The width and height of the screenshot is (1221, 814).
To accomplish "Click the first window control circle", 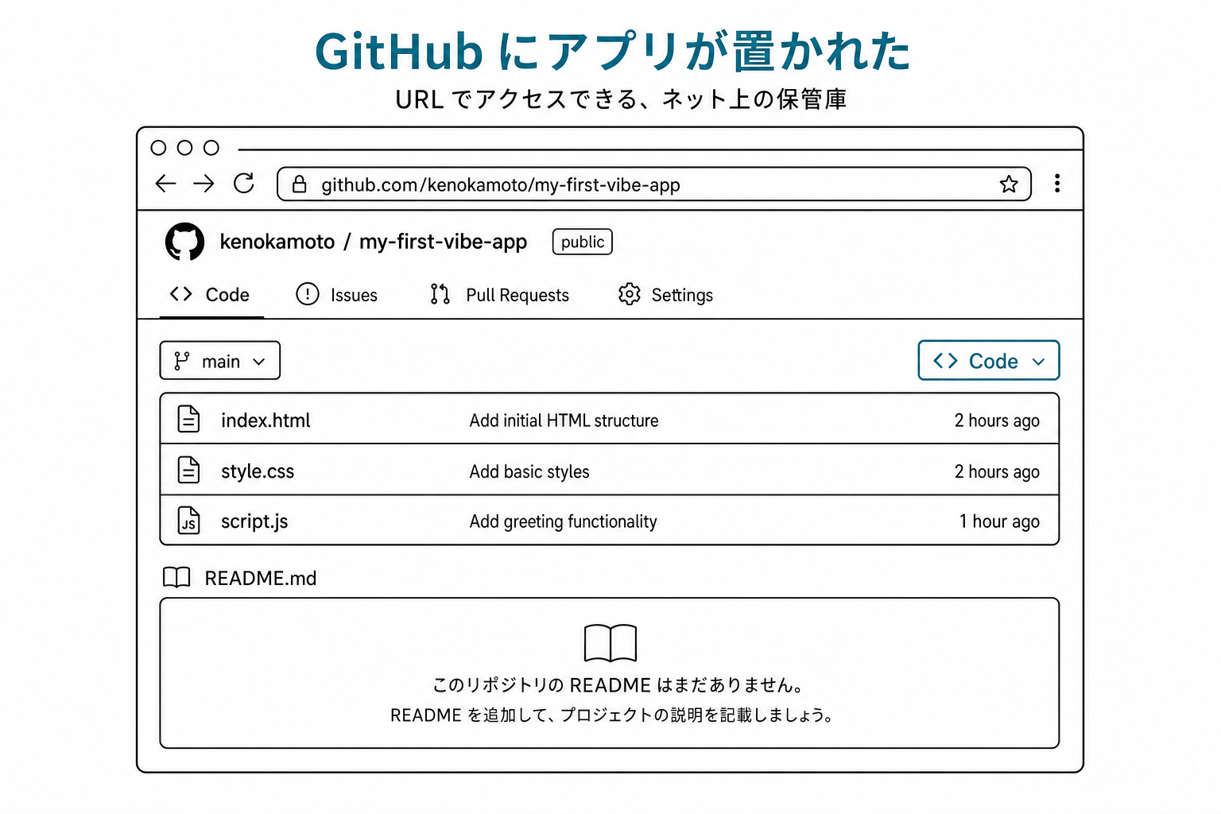I will (158, 148).
